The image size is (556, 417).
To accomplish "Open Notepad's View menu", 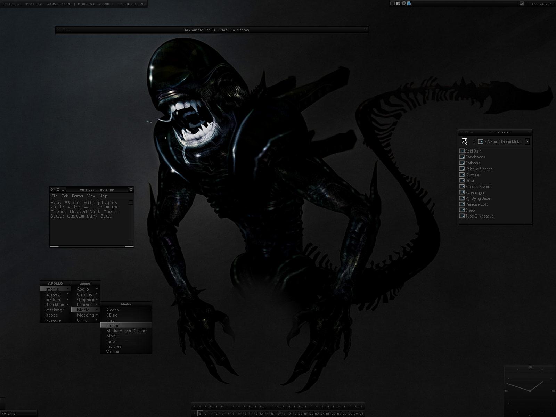I will [x=91, y=196].
